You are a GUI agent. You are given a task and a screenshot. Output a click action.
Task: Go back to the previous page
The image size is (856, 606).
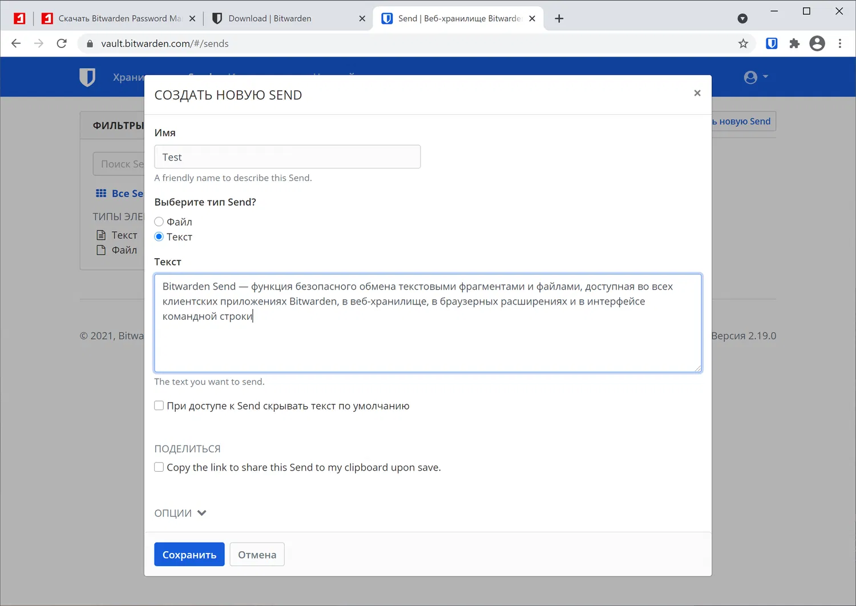(16, 43)
